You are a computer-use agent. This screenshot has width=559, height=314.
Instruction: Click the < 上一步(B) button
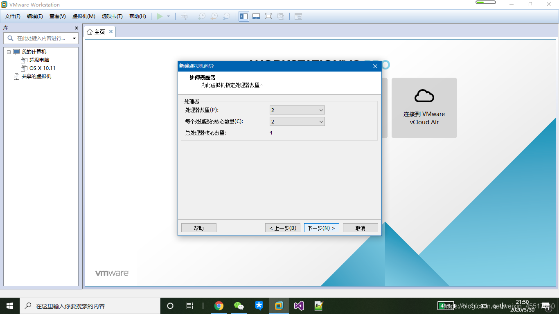pyautogui.click(x=283, y=228)
